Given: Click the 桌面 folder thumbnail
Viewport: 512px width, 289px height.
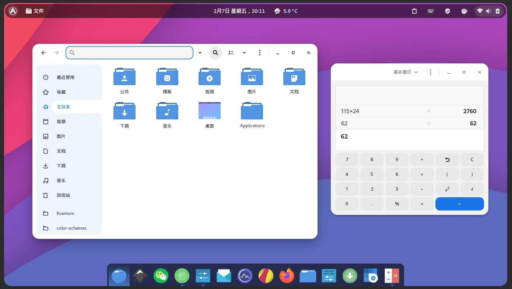Looking at the screenshot, I should [x=210, y=111].
